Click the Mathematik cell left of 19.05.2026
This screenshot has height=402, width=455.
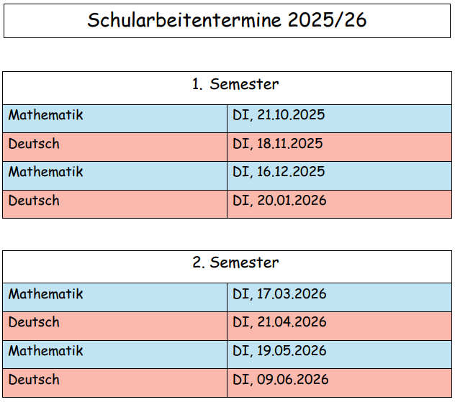46,351
